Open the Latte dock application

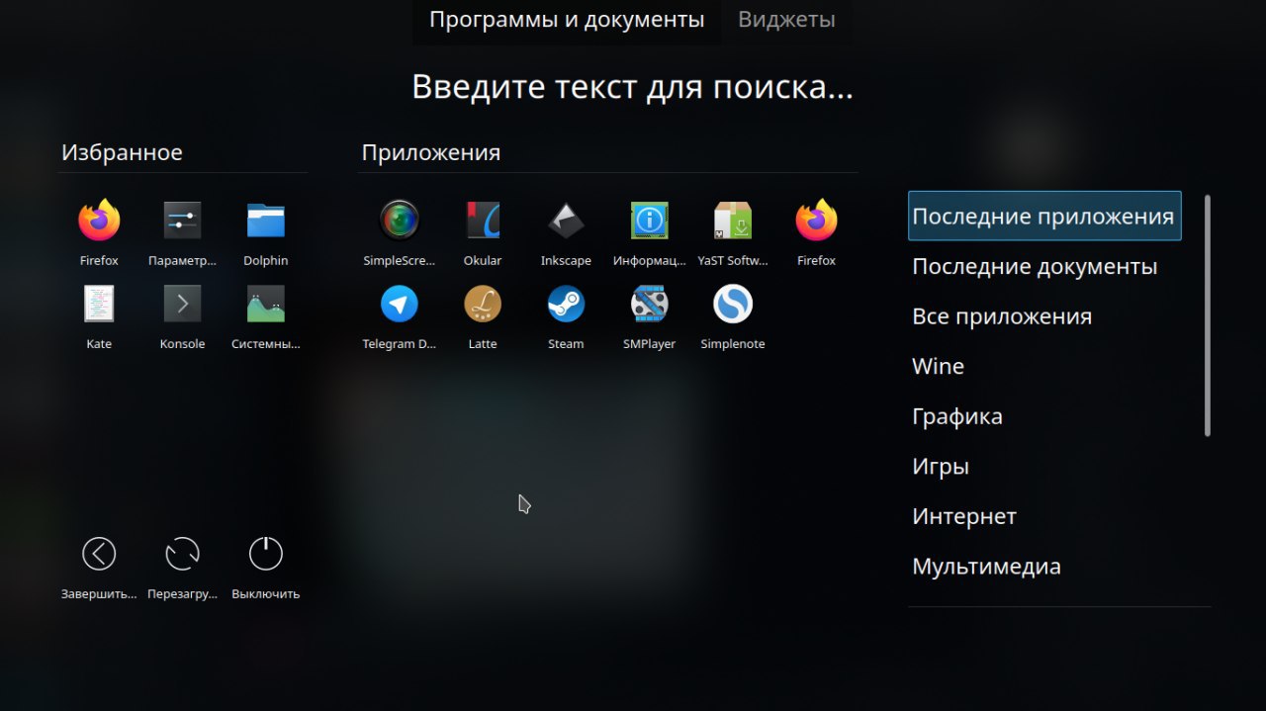pos(483,304)
